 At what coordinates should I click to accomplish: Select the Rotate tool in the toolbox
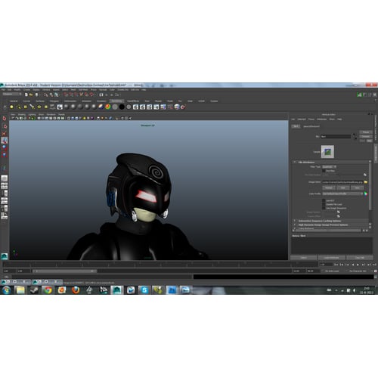[5, 147]
